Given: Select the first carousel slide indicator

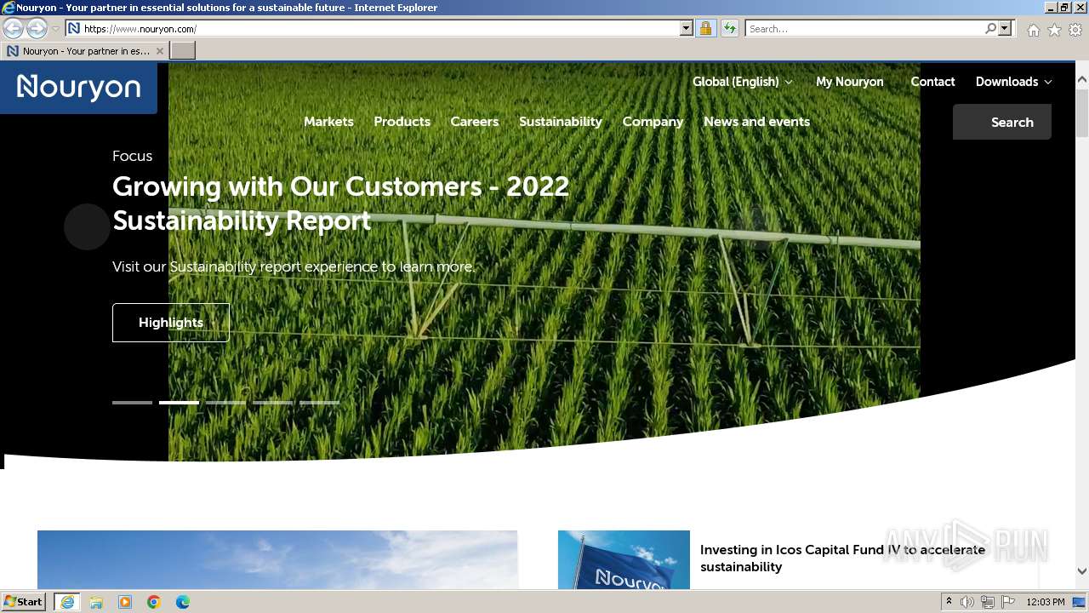Looking at the screenshot, I should coord(132,402).
